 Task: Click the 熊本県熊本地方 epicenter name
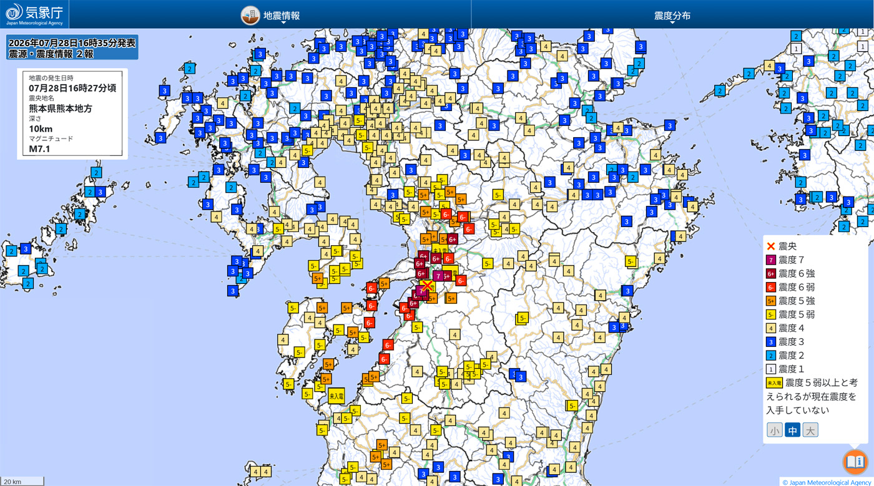tap(61, 109)
